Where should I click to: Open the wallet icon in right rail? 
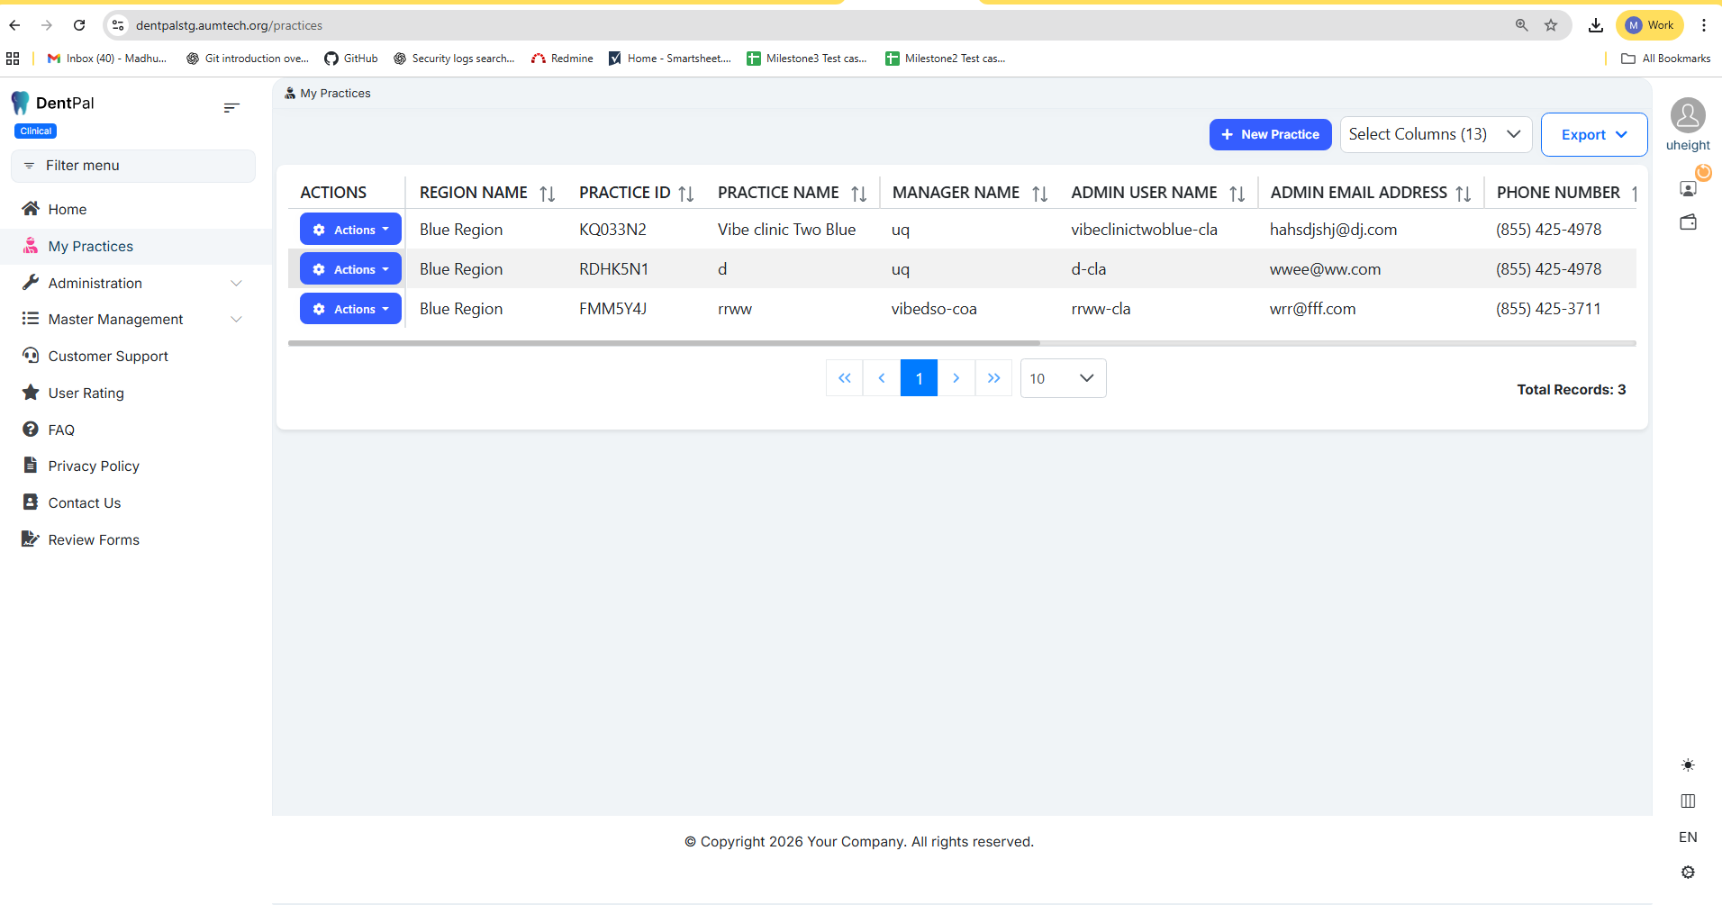(x=1688, y=222)
